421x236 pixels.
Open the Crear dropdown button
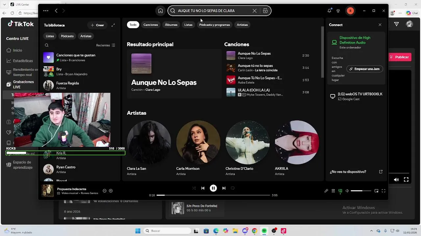[97, 25]
